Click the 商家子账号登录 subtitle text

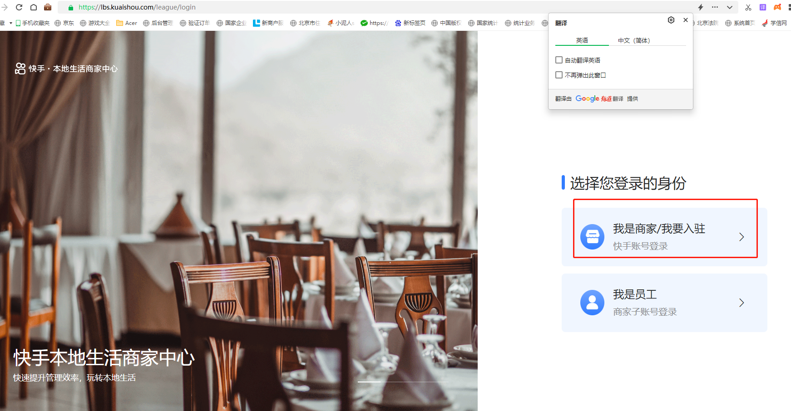(645, 312)
